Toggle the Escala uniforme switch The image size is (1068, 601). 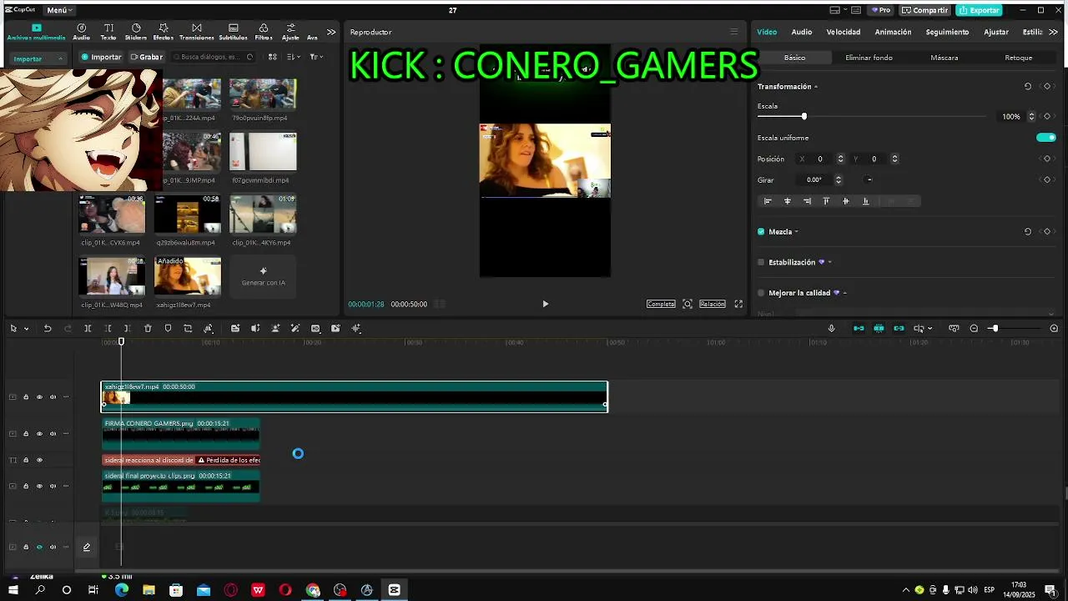(1046, 138)
